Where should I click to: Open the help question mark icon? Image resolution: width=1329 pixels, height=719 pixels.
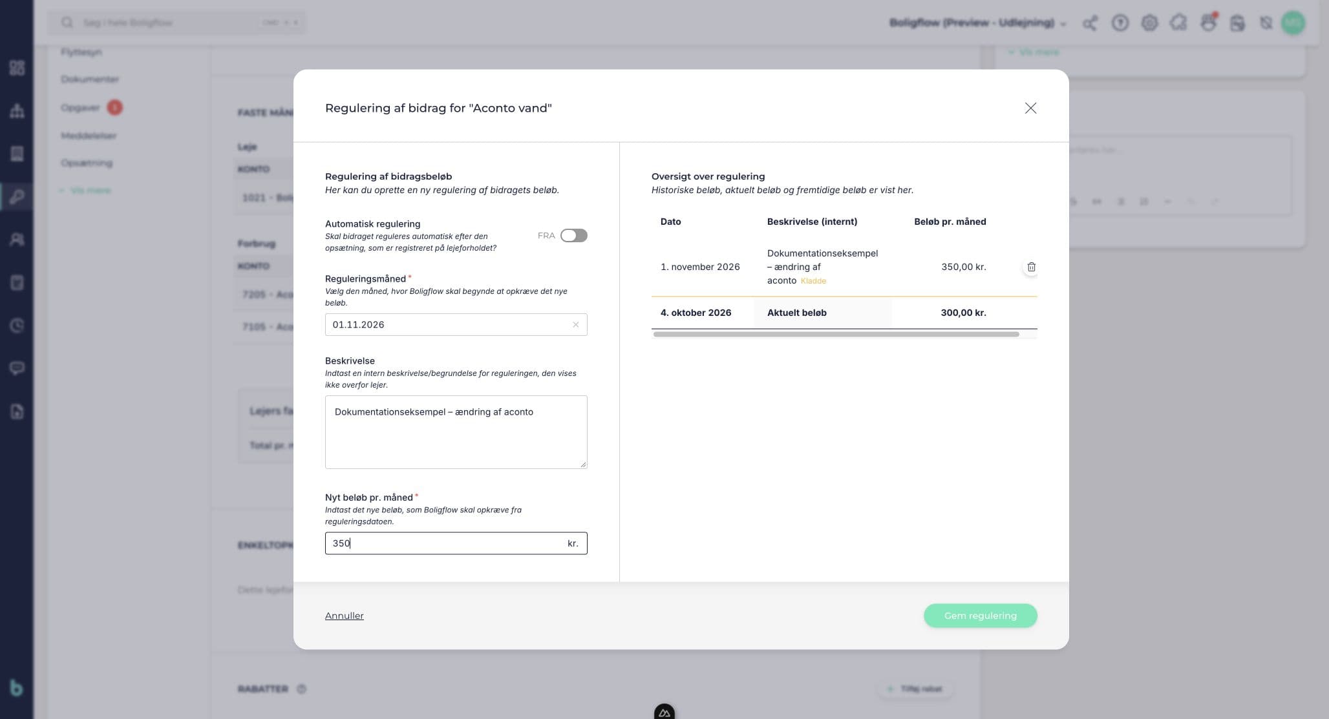pyautogui.click(x=1120, y=23)
